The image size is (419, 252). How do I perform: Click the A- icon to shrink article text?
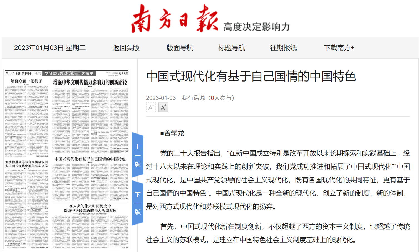click(x=151, y=107)
